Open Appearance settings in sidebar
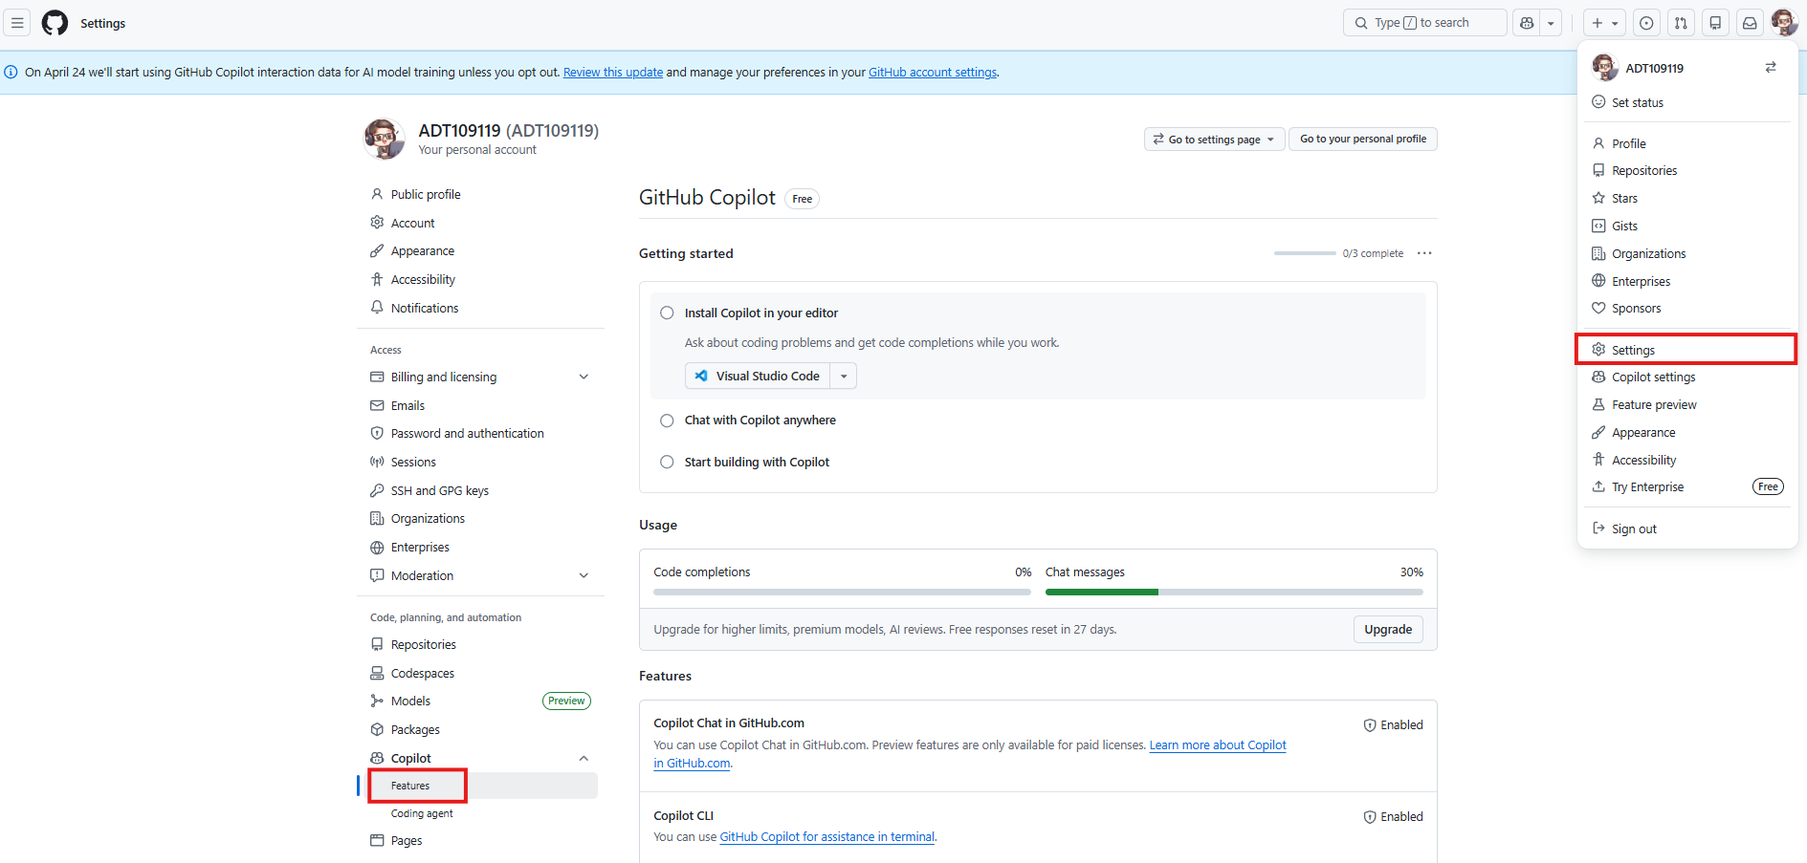The image size is (1807, 863). 480,250
